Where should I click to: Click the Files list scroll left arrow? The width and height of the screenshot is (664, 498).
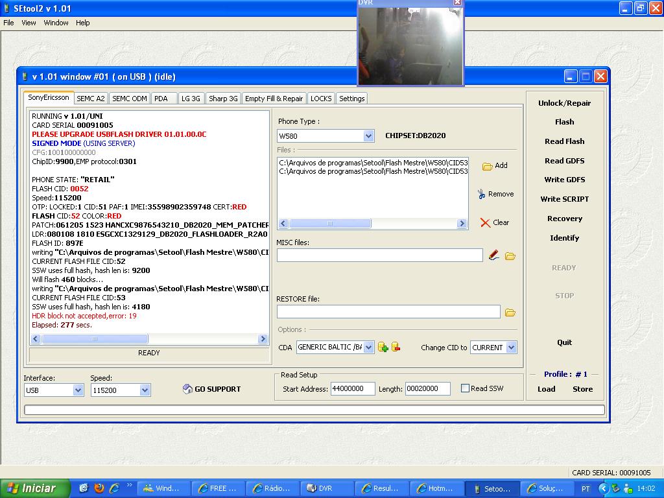click(x=284, y=224)
